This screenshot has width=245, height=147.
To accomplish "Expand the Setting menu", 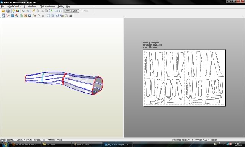I will pos(60,7).
